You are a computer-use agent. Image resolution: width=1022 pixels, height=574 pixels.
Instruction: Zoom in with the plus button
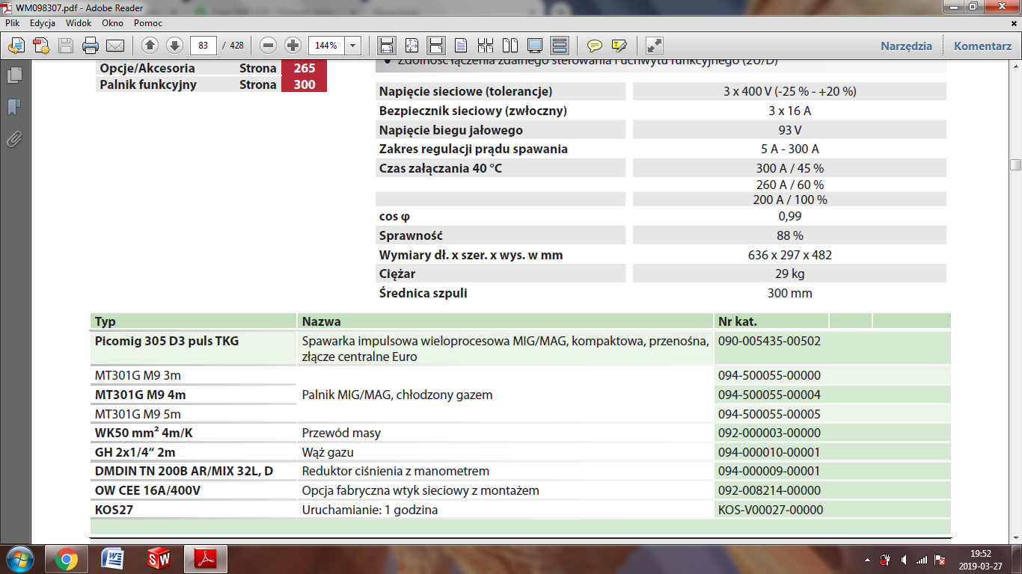[x=293, y=46]
